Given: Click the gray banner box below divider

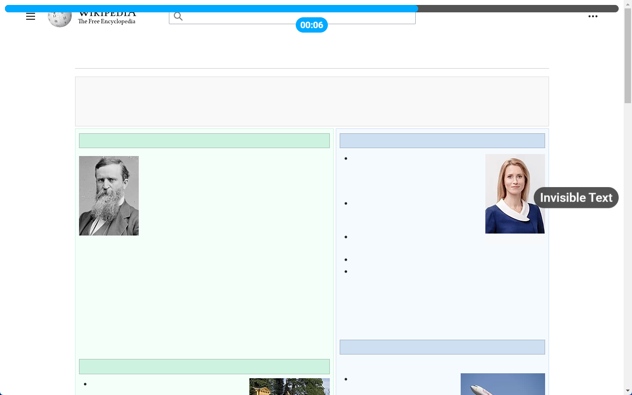Looking at the screenshot, I should 312,101.
